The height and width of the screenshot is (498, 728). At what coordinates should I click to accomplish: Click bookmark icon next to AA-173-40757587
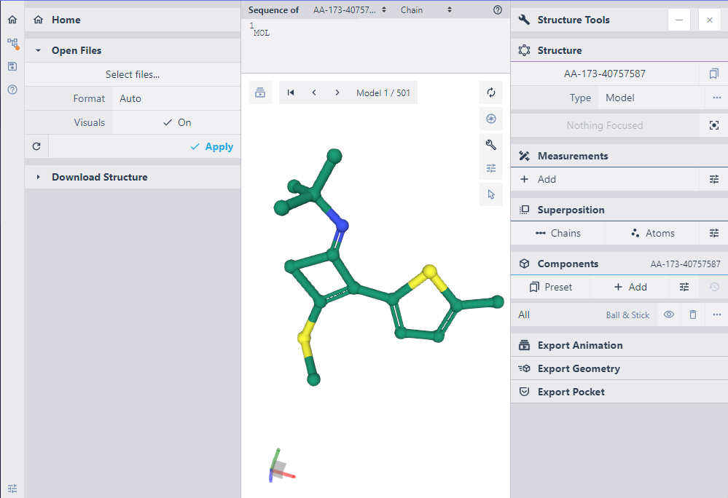[713, 74]
